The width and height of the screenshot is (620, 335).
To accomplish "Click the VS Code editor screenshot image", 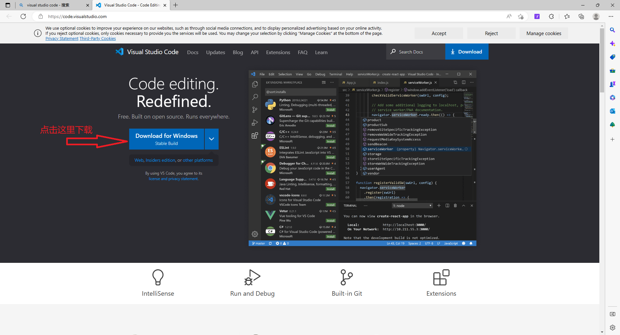I will [362, 158].
